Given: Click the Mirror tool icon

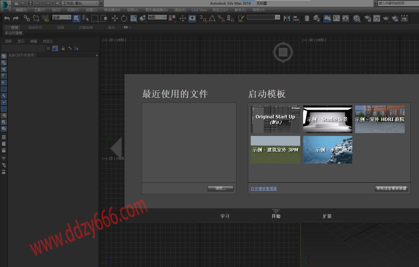Looking at the screenshot, I should pyautogui.click(x=287, y=18).
